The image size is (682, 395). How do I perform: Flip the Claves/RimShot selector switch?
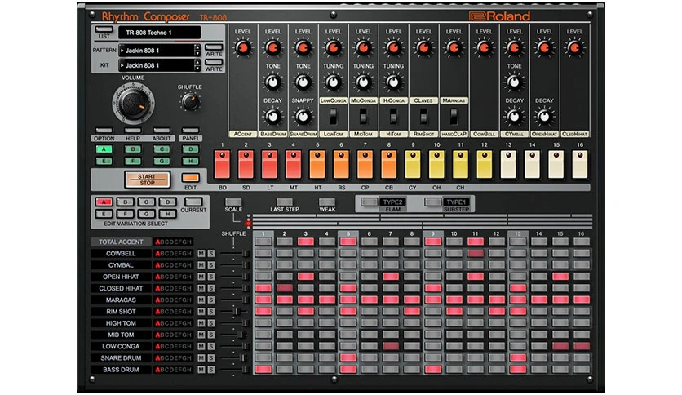[x=423, y=117]
